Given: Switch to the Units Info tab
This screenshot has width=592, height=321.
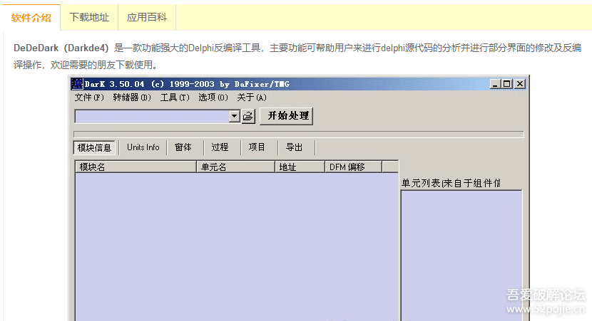Looking at the screenshot, I should click(x=143, y=147).
